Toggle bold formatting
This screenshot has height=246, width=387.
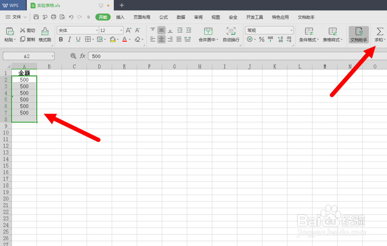tap(61, 39)
